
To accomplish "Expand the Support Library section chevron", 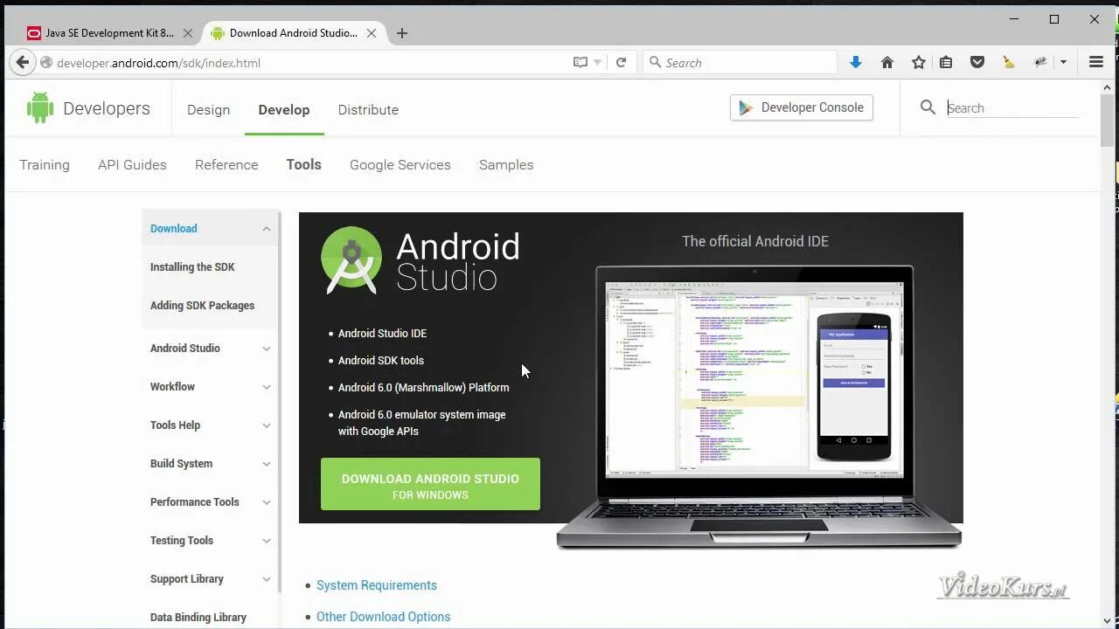I will [x=267, y=579].
